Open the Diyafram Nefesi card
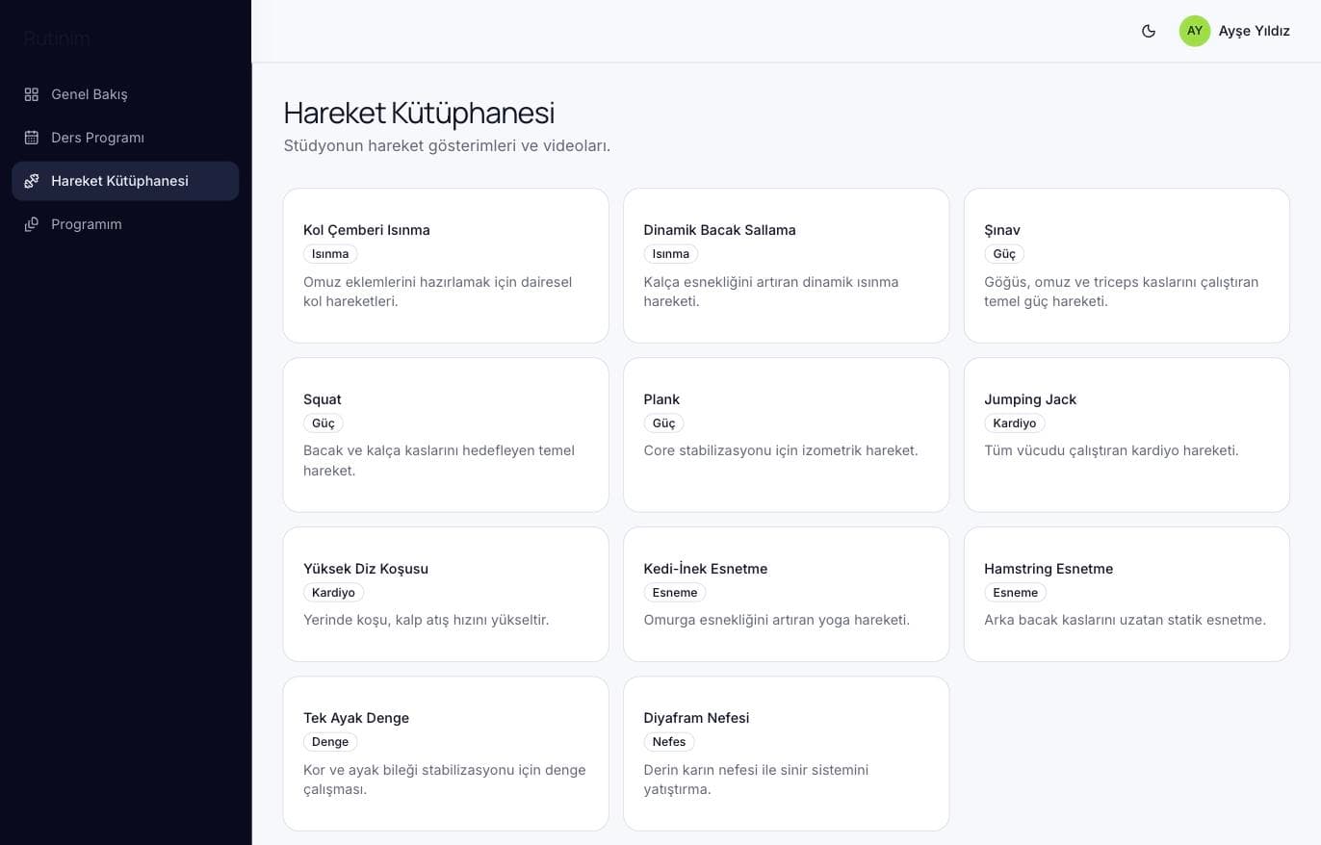 786,754
